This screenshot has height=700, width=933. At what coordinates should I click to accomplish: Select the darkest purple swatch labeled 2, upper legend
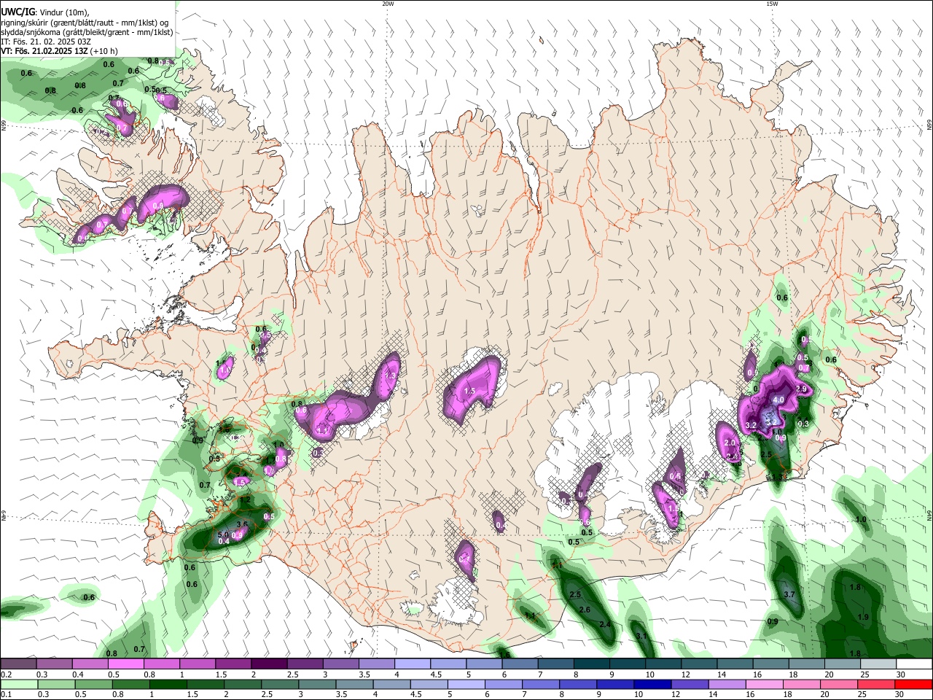pyautogui.click(x=269, y=664)
